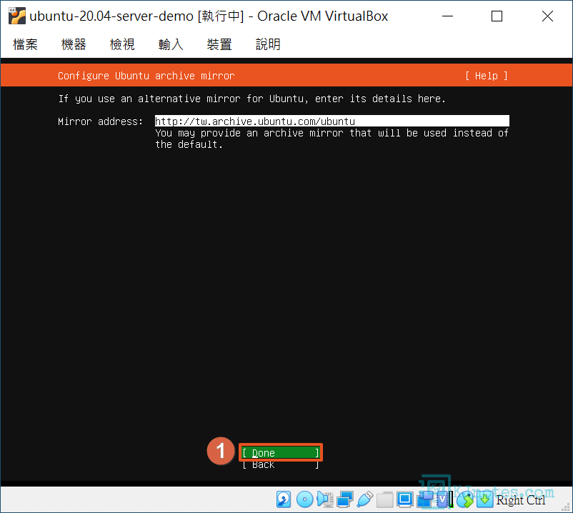Open the 輸入 (Input) menu
Image resolution: width=573 pixels, height=513 pixels.
tap(171, 44)
